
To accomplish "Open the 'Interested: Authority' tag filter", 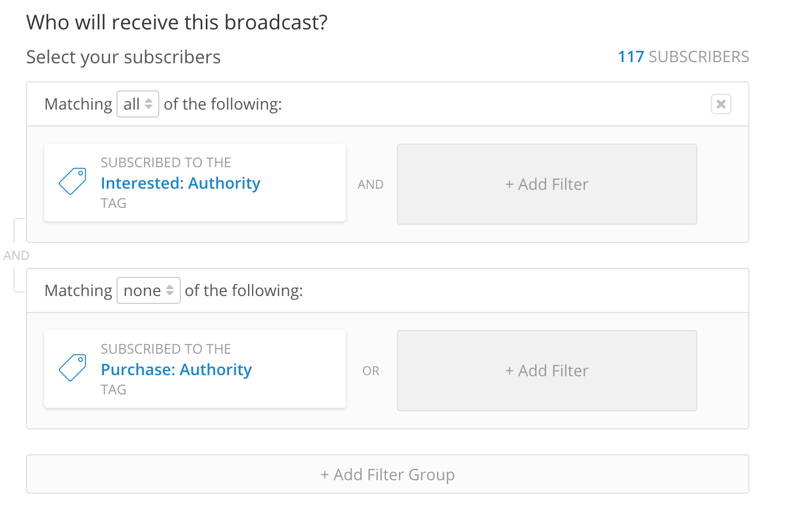I will 180,183.
